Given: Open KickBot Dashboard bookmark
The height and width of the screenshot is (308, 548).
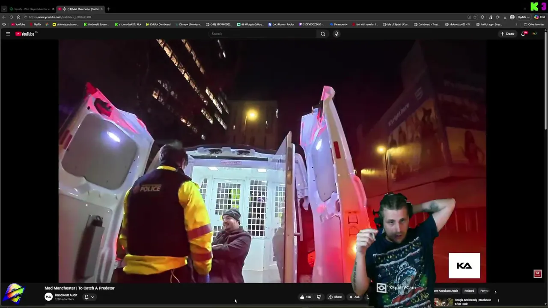Looking at the screenshot, I should point(158,24).
